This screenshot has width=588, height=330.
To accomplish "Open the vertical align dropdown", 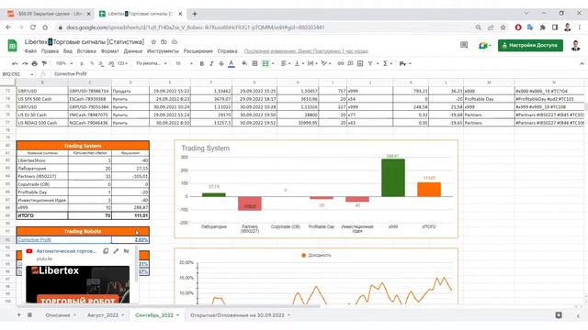I will point(299,63).
